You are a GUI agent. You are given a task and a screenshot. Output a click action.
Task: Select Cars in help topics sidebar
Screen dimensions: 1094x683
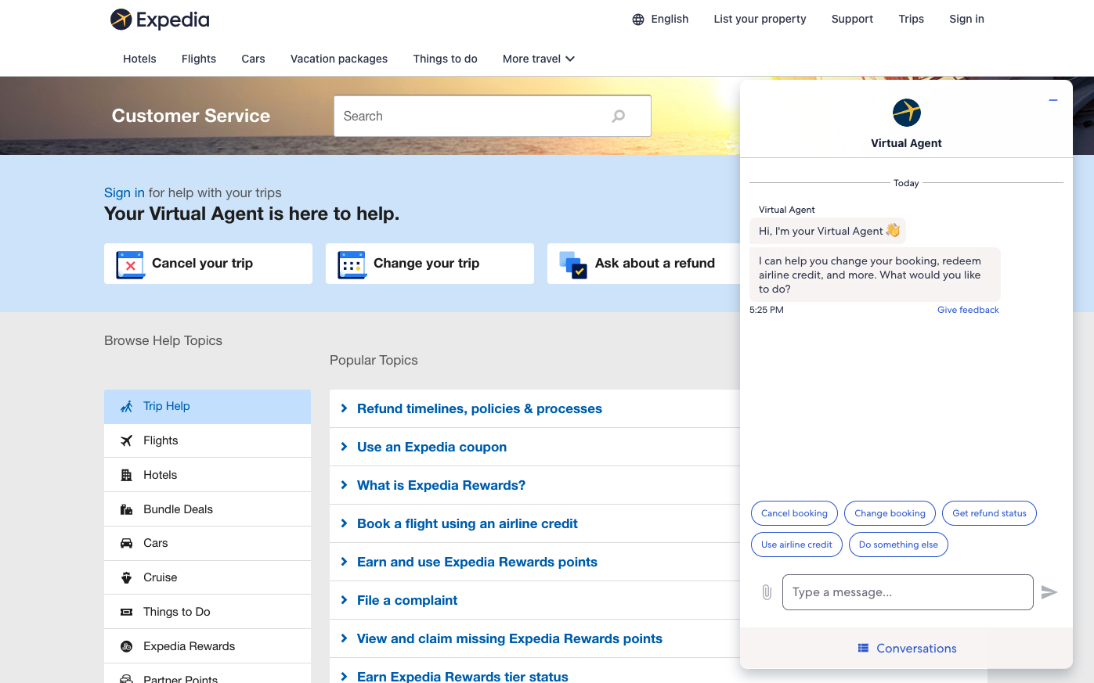[208, 543]
